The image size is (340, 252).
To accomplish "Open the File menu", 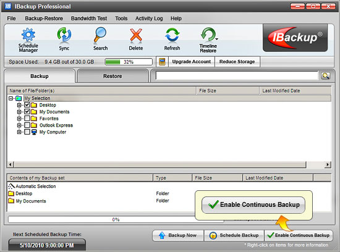I will click(11, 19).
